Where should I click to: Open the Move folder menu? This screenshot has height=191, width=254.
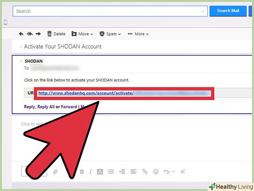click(82, 34)
